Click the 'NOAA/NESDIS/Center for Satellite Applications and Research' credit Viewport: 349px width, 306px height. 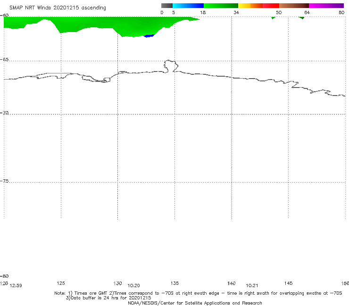[195, 303]
